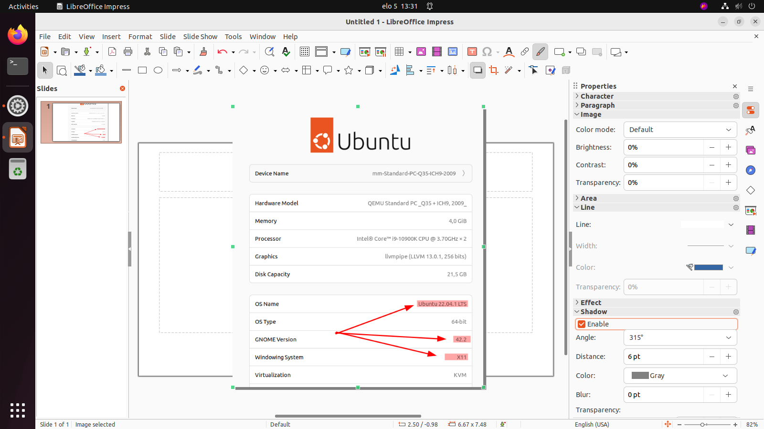Close the Properties sidebar deck
This screenshot has width=764, height=429.
pyautogui.click(x=735, y=86)
